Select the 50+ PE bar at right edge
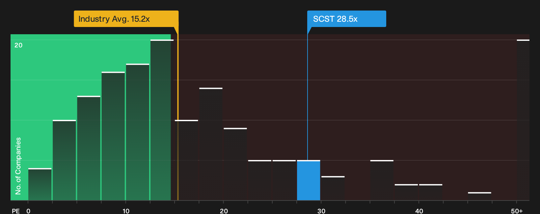 click(523, 120)
